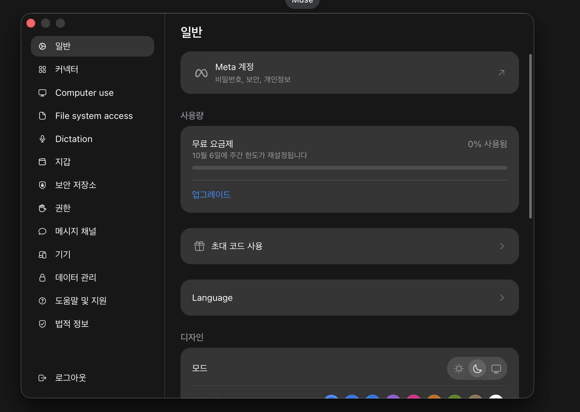Screen dimensions: 580x412
Task: Click the Language label
Action: 212,298
